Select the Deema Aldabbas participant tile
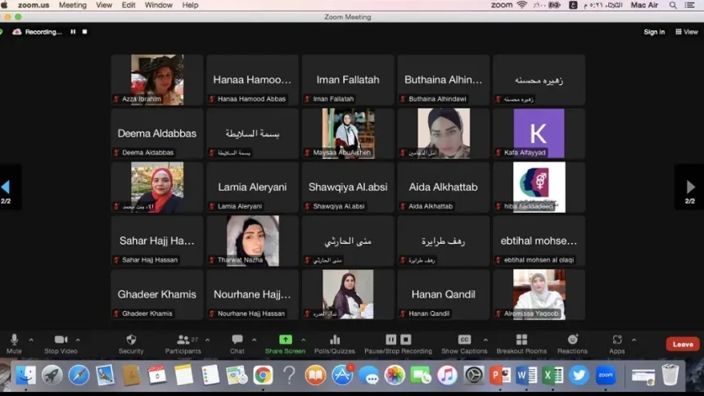 157,133
